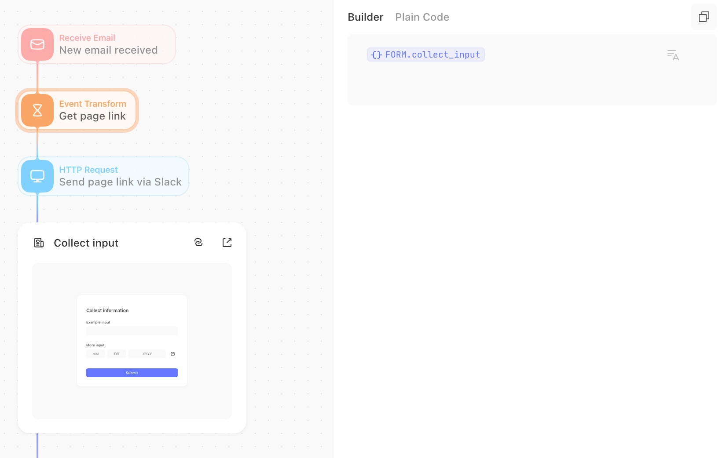The image size is (726, 458).
Task: Click the YYYY year field
Action: (147, 354)
